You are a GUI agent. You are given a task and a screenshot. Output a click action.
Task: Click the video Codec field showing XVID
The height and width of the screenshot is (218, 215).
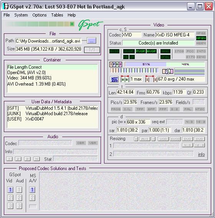click(132, 35)
